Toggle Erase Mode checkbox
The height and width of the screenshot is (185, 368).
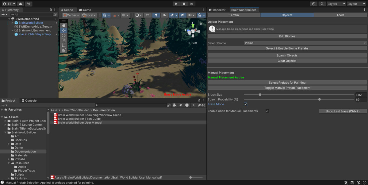(246, 104)
